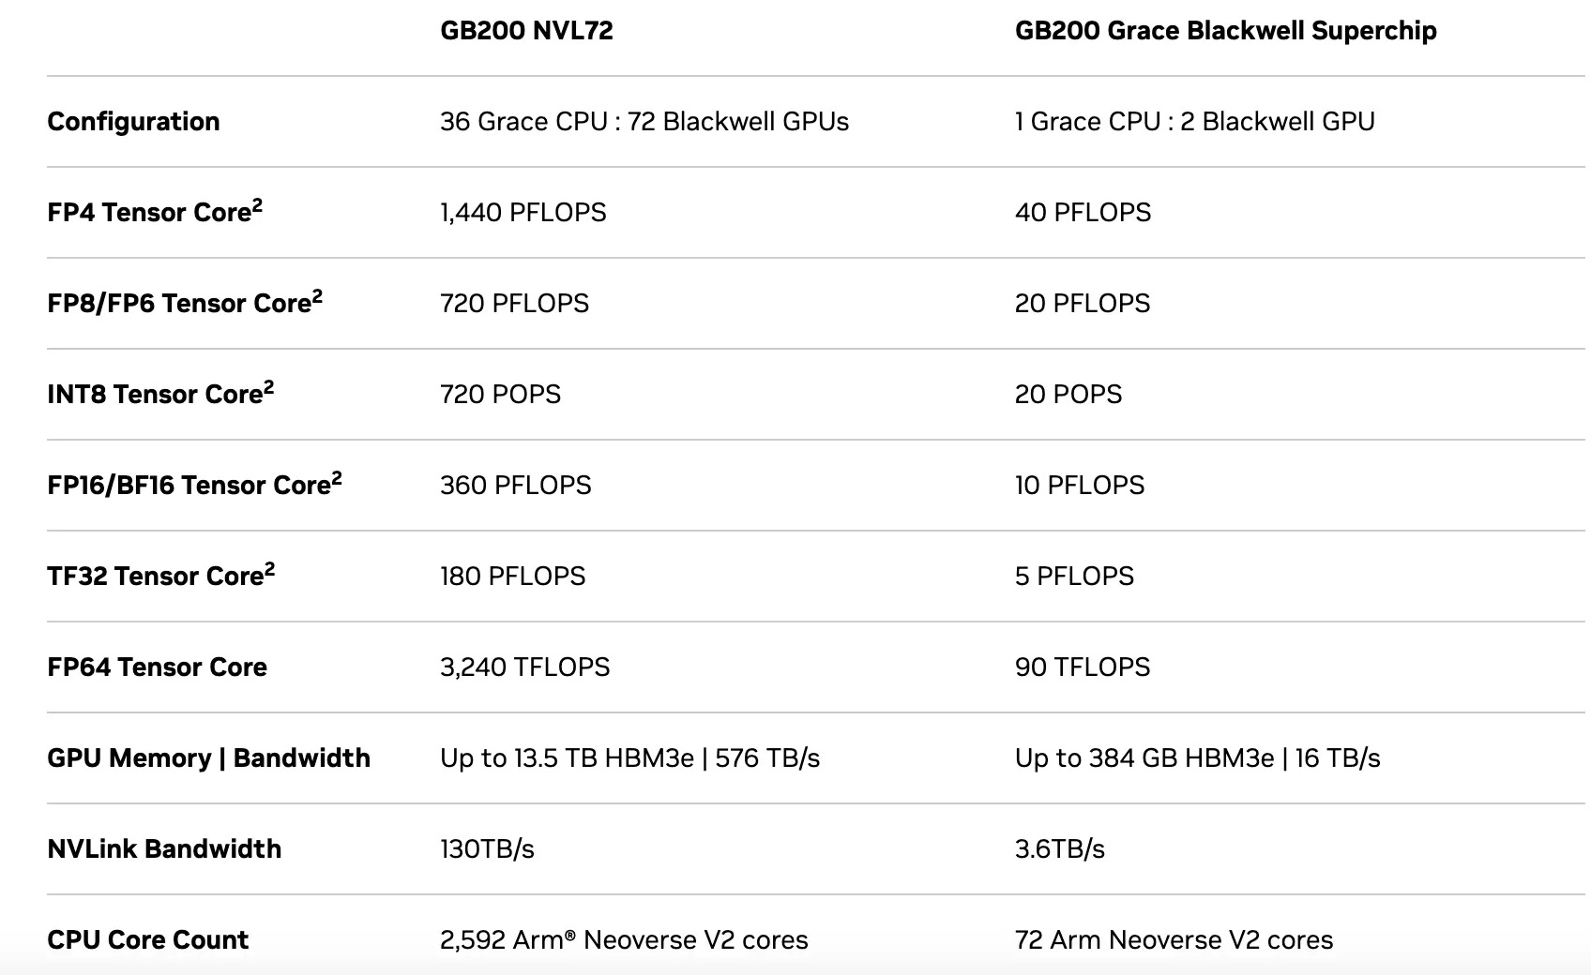Click the Configuration row label
Image resolution: width=1591 pixels, height=975 pixels.
click(133, 122)
